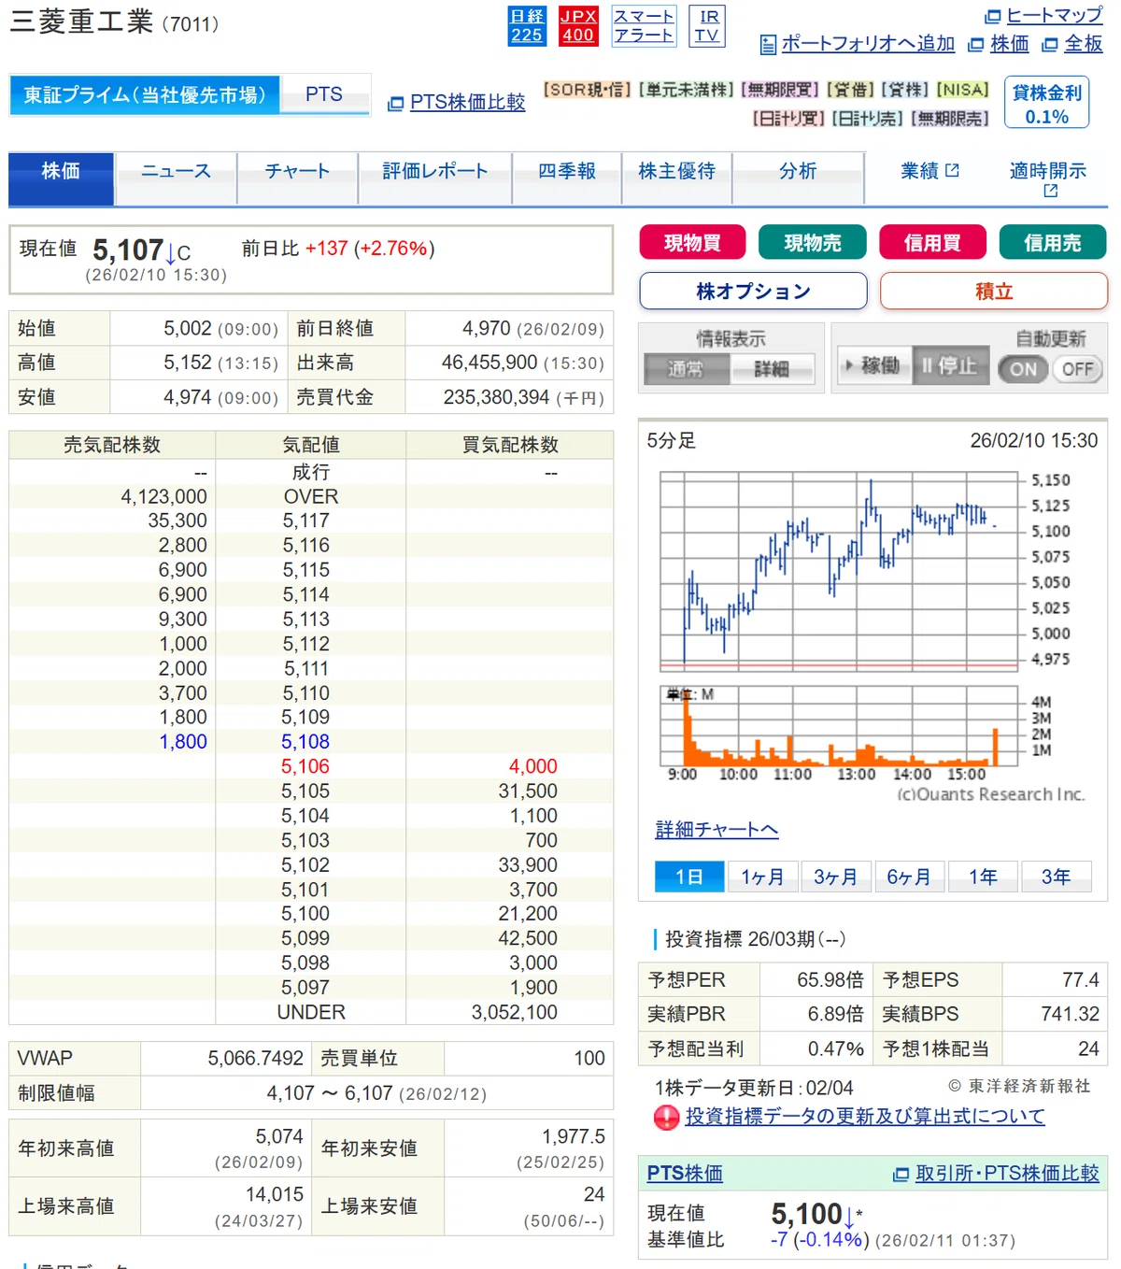Viewport: 1121px width, 1269px height.
Task: Click best ask price 5,108
Action: [x=305, y=742]
